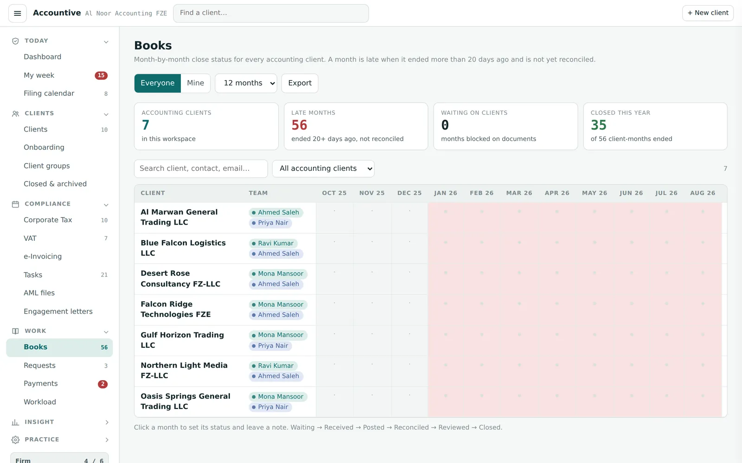Image resolution: width=742 pixels, height=463 pixels.
Task: Click the Work book icon
Action: point(15,331)
